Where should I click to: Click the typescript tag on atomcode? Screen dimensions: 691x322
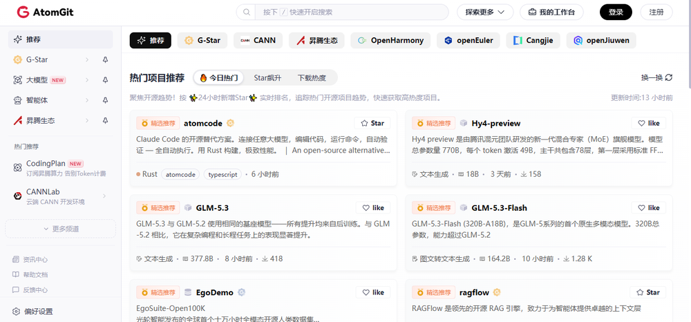(x=223, y=174)
